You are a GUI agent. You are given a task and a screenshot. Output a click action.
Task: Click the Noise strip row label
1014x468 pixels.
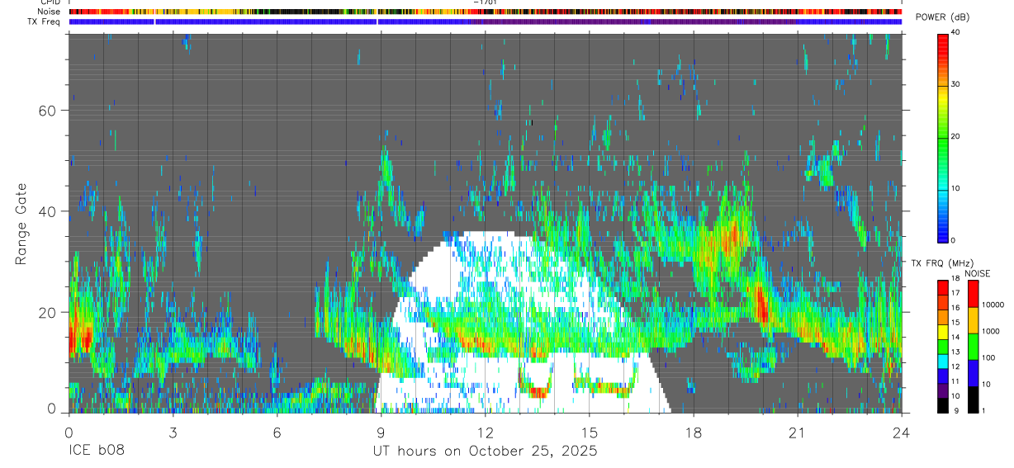[x=49, y=12]
